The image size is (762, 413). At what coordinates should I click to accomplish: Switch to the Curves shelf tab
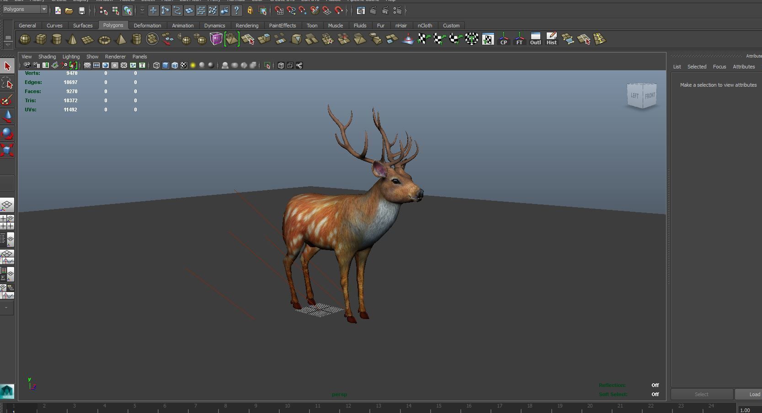54,26
